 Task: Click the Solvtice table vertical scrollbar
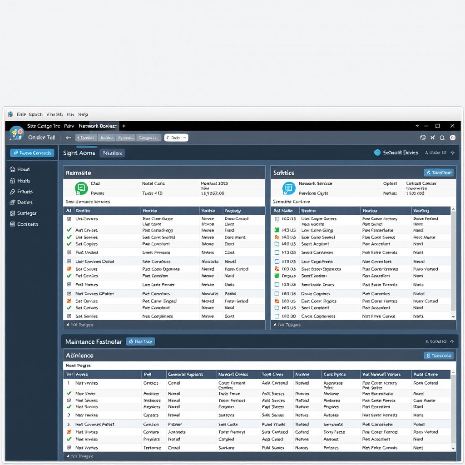pyautogui.click(x=453, y=261)
